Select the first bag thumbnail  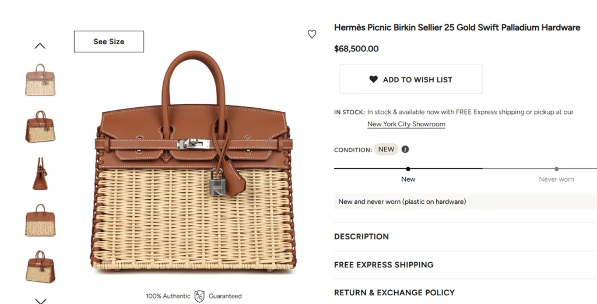[x=40, y=80]
